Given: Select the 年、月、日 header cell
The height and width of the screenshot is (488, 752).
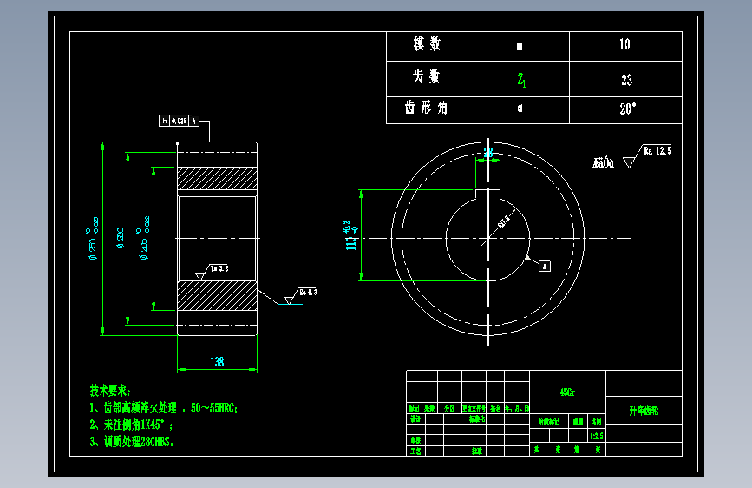Looking at the screenshot, I should (517, 408).
